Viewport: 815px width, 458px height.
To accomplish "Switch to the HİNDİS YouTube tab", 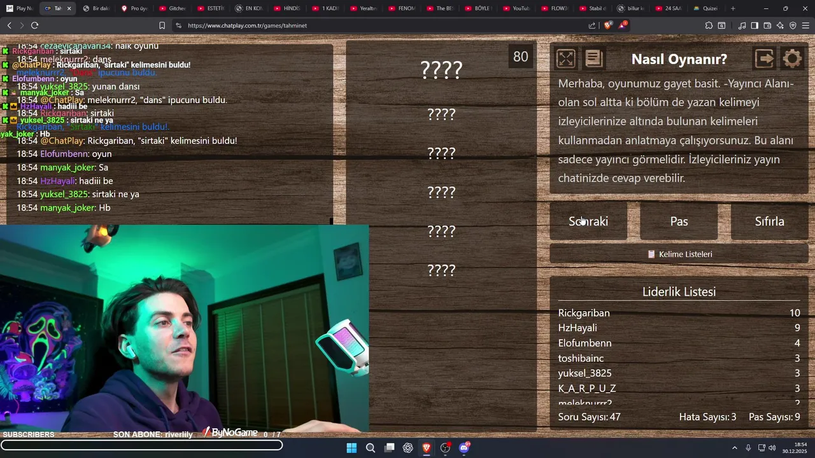I will 287,8.
